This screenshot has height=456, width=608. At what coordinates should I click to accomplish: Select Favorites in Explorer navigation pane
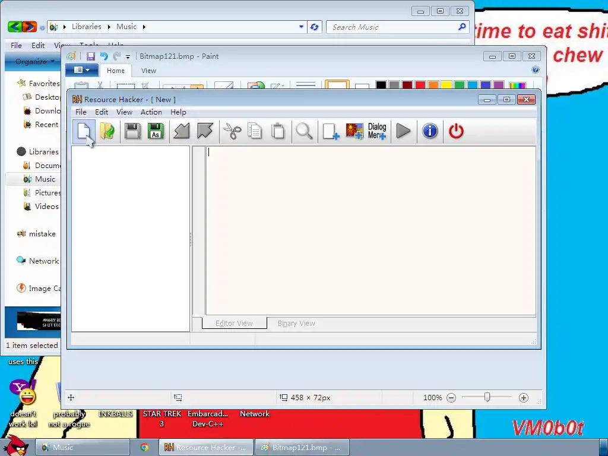[x=44, y=83]
